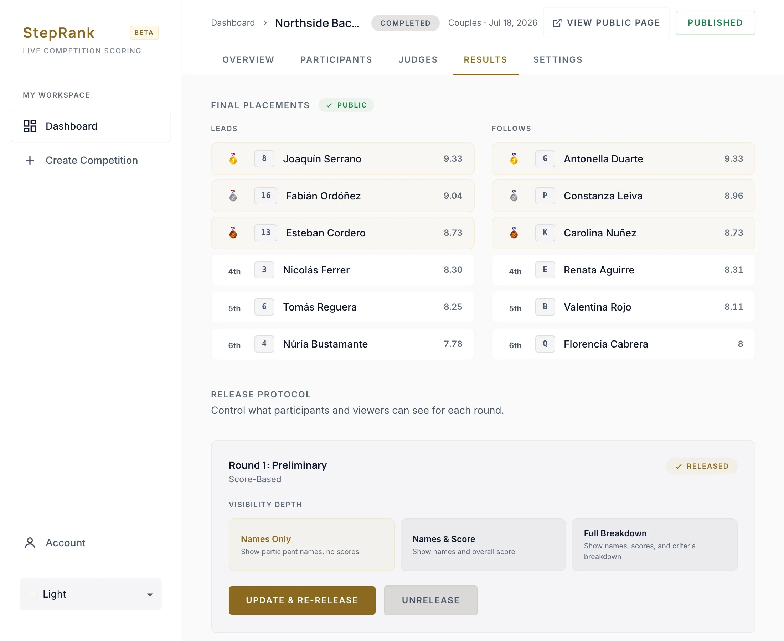Open the Judges tab
Screen dimensions: 784x641
tap(418, 60)
